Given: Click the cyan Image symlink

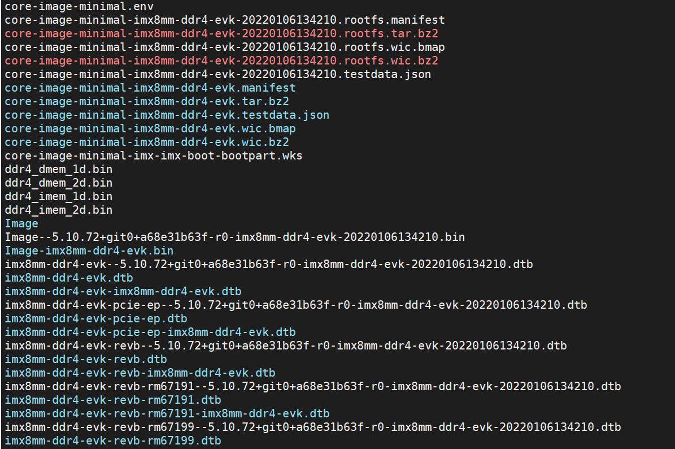Looking at the screenshot, I should (x=21, y=223).
